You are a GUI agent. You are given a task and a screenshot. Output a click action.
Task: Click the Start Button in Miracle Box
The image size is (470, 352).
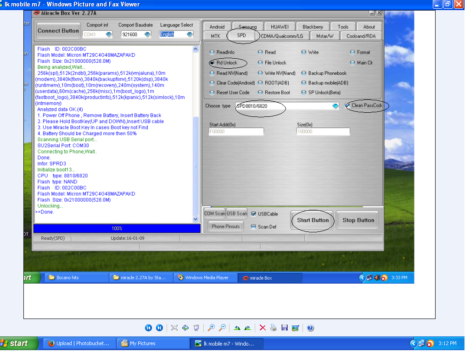pos(313,220)
